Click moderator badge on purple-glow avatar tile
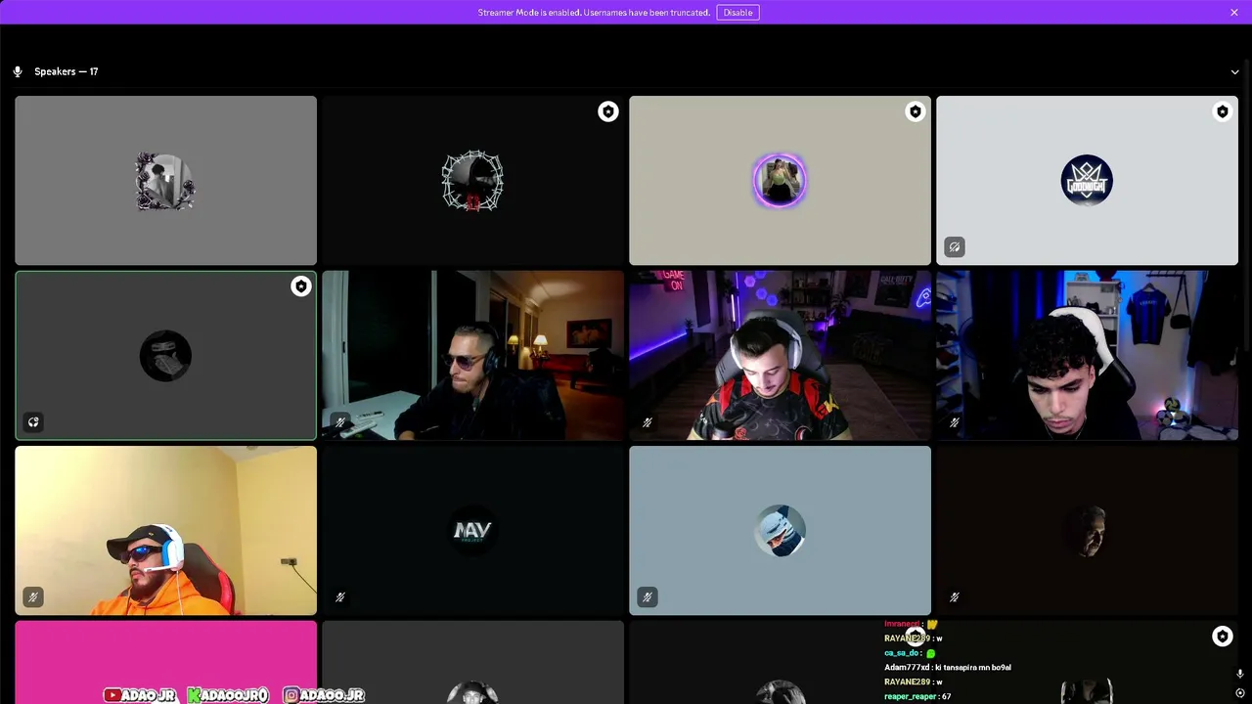The image size is (1252, 704). click(x=916, y=111)
